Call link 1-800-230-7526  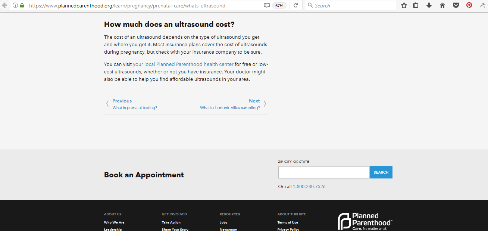309,187
